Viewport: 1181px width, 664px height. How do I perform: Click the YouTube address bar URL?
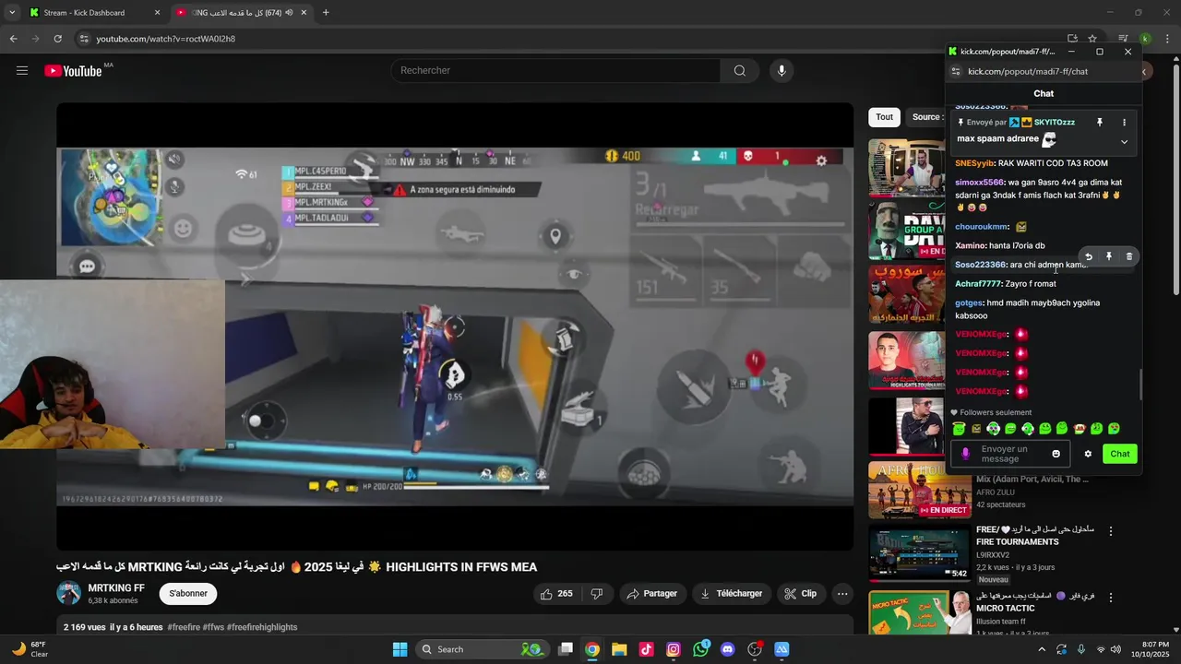pos(166,39)
